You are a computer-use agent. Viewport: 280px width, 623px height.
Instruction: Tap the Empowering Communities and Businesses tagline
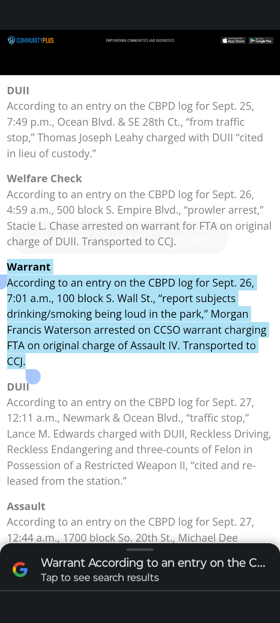point(140,40)
